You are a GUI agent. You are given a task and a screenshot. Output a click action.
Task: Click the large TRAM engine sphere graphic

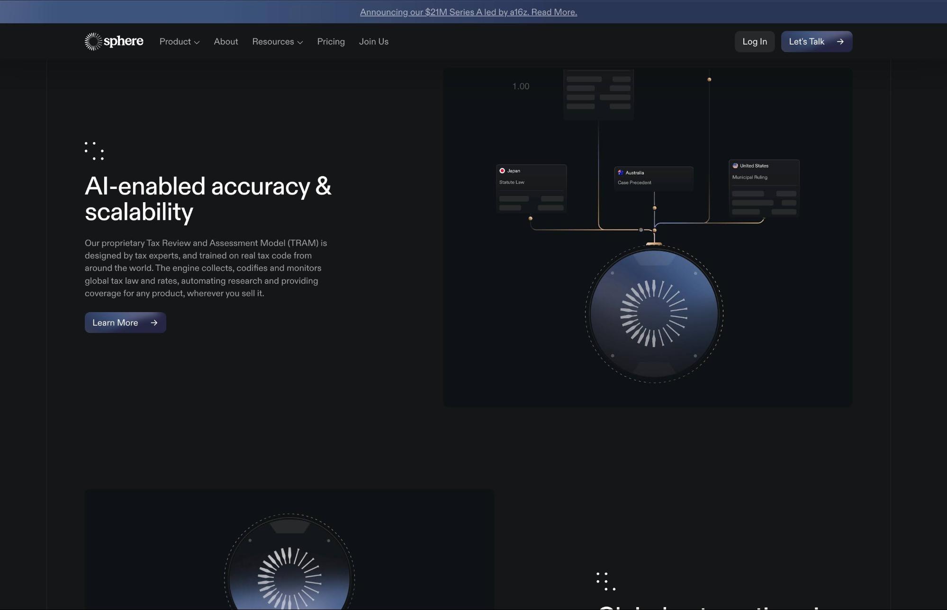point(654,314)
